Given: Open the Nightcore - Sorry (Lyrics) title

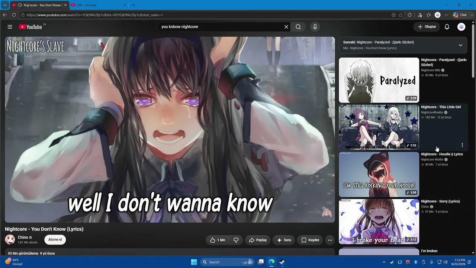Looking at the screenshot, I should tap(440, 201).
